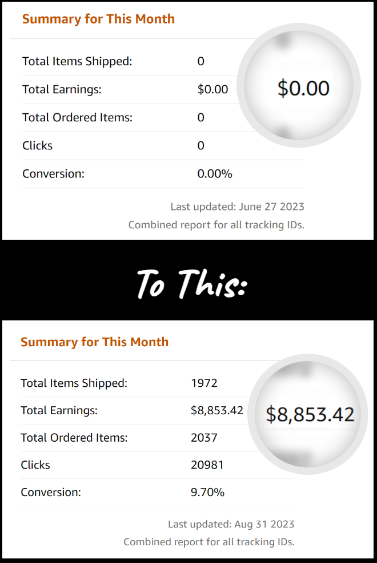Click the $8,853.42 earnings circle

(x=310, y=414)
